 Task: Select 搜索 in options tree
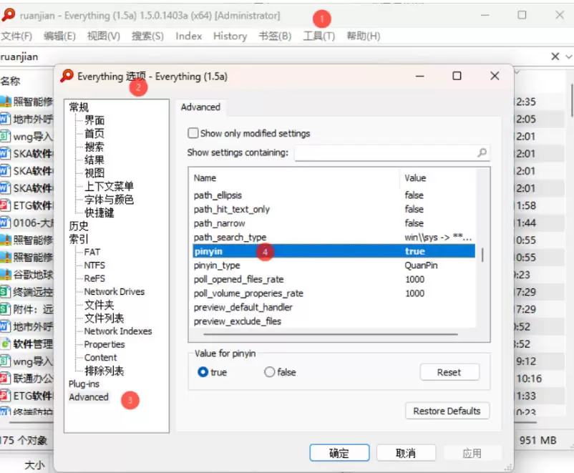[94, 147]
